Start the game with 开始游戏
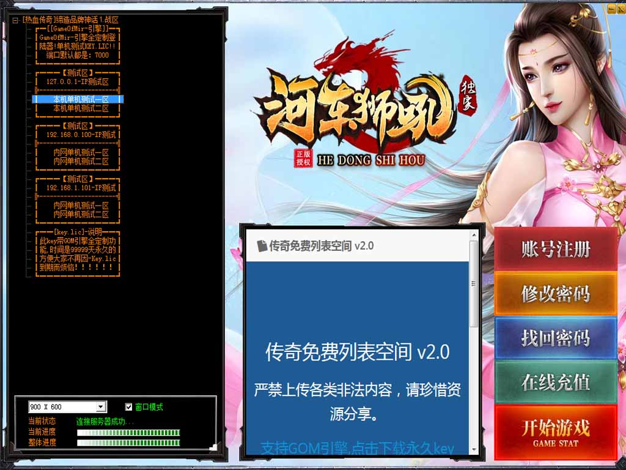The image size is (626, 470). click(x=555, y=432)
